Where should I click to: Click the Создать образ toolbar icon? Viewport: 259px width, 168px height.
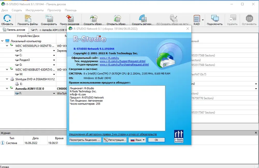(94, 20)
